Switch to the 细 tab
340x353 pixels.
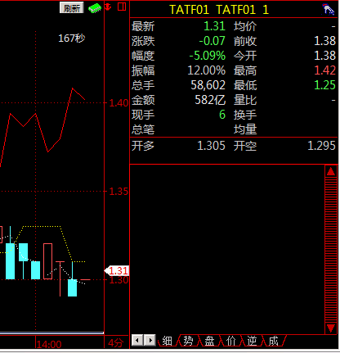[167, 341]
